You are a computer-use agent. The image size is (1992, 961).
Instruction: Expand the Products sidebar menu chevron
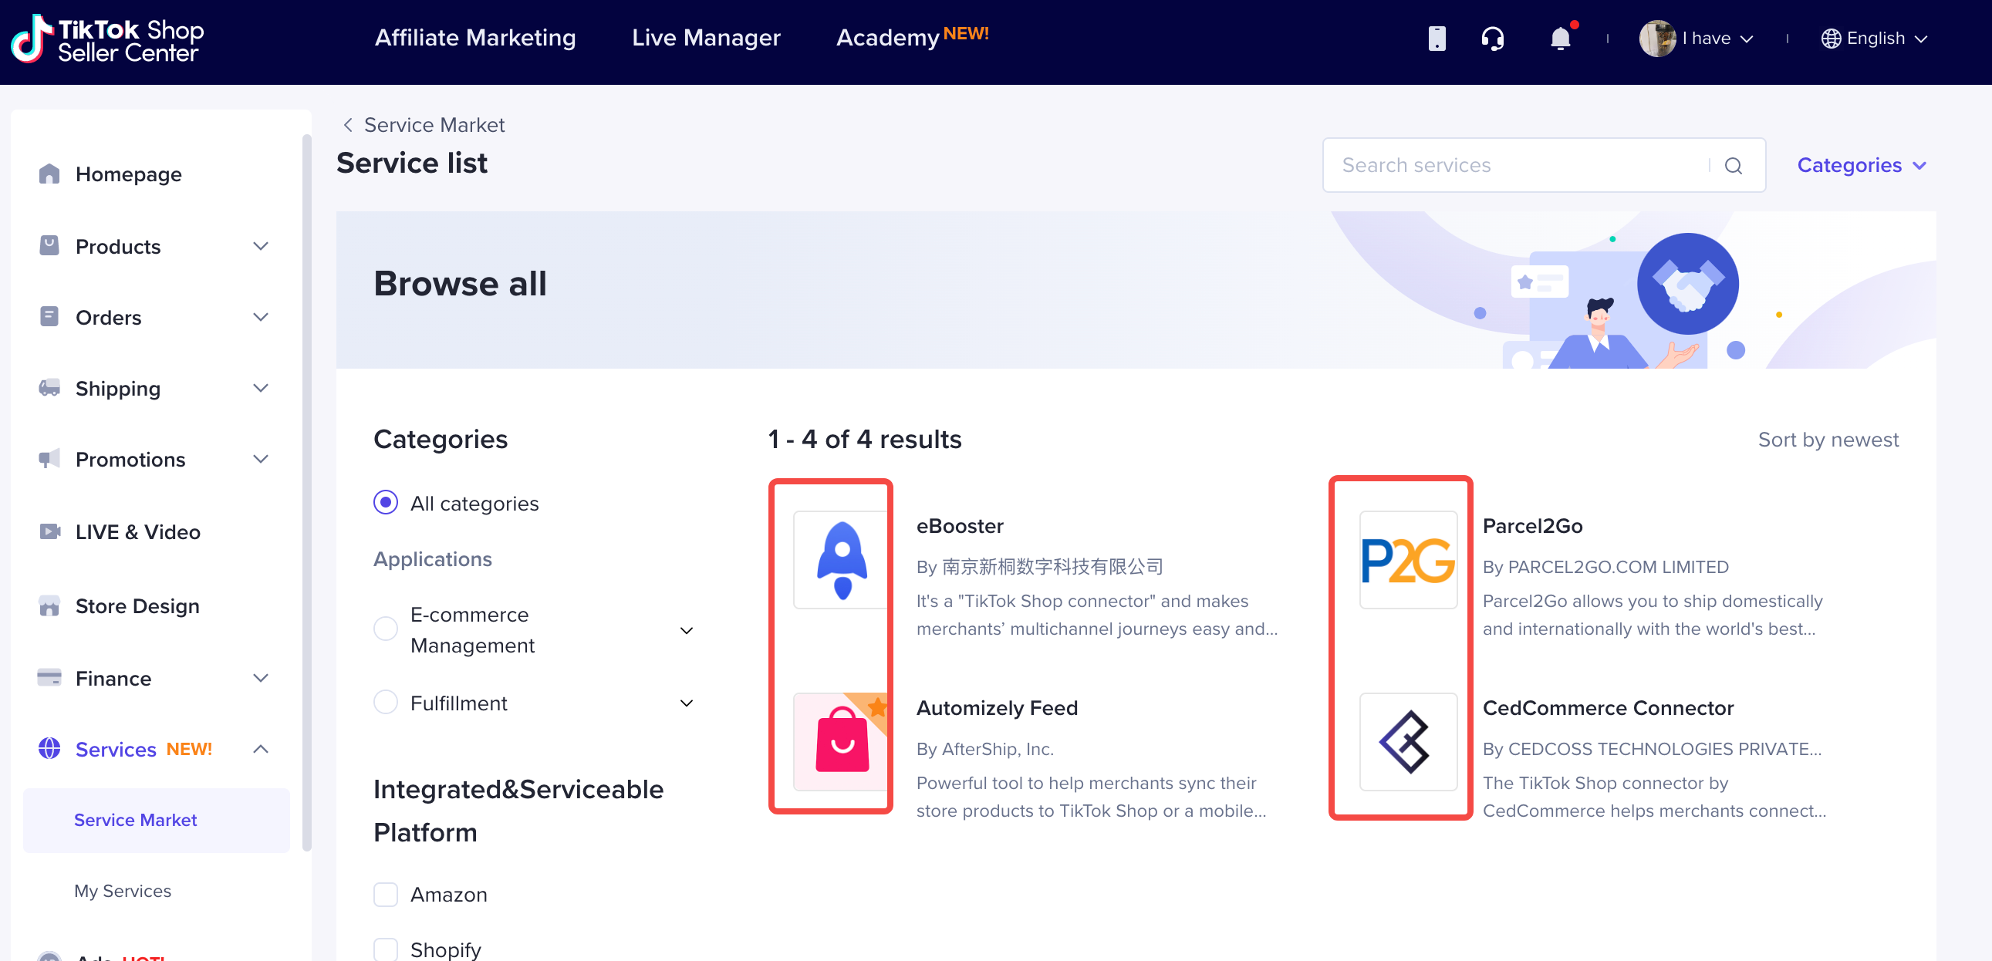pyautogui.click(x=261, y=246)
